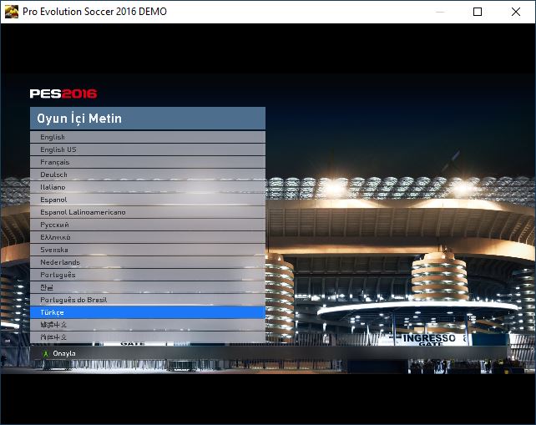Pick Svenska from the language list
Image resolution: width=536 pixels, height=425 pixels.
[x=148, y=250]
